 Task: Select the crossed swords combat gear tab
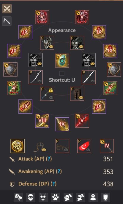pos(7,9)
